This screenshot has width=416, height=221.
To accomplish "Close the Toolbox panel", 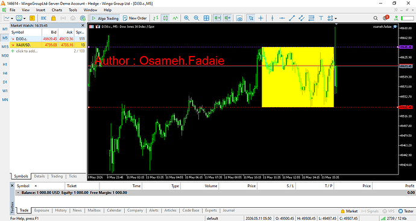I will click(12, 185).
